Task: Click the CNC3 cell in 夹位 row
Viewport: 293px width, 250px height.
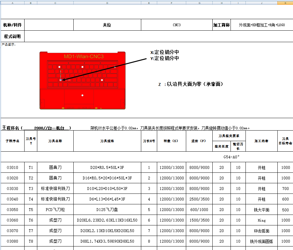Action: (x=177, y=25)
